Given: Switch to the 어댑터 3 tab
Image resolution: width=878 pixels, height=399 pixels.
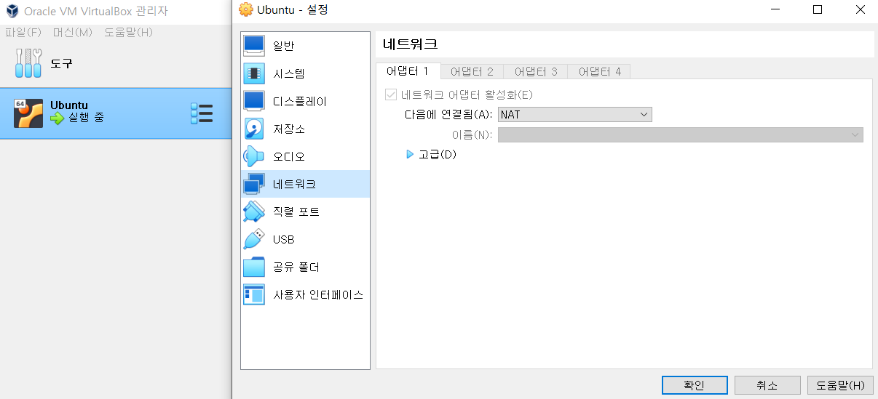Looking at the screenshot, I should point(535,71).
